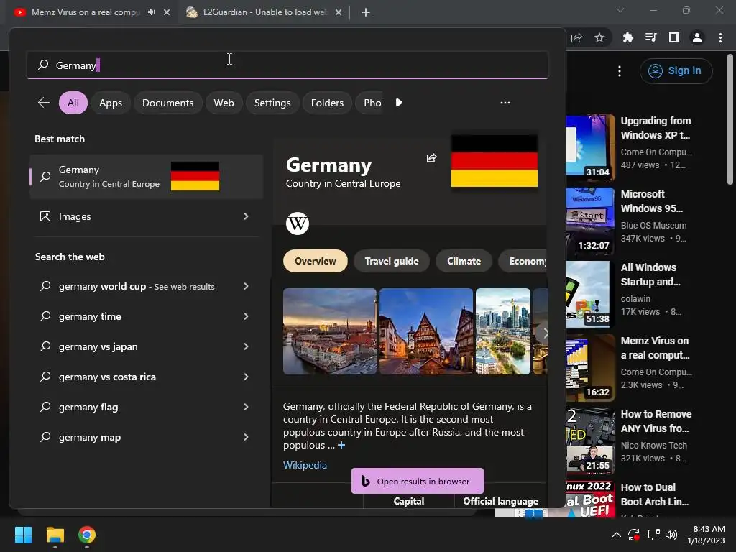Screen dimensions: 736x552
Task: Toggle the Chrome side panel icon
Action: [674, 37]
